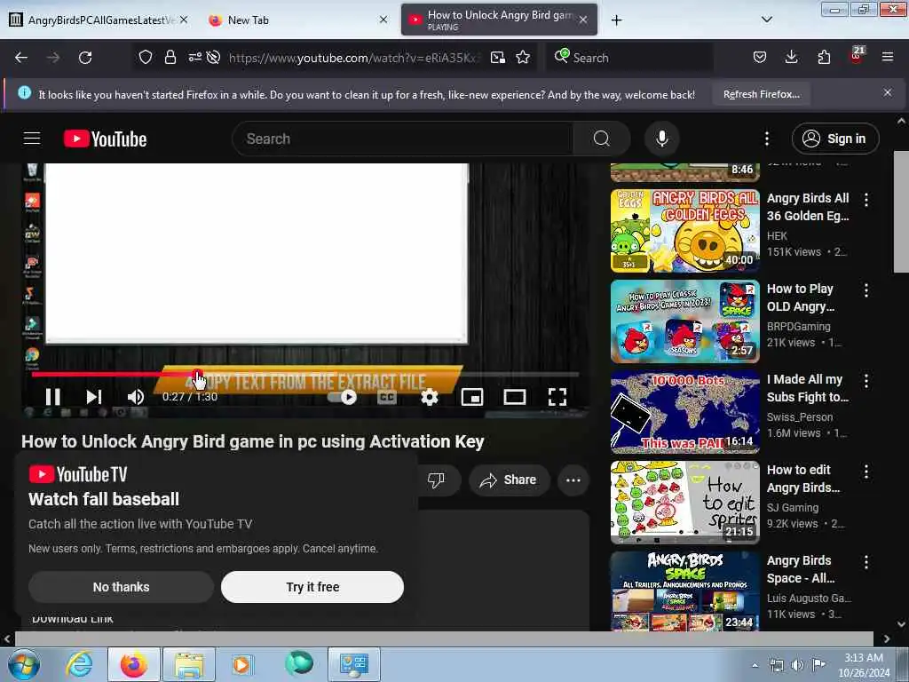Click the video title text

coord(253,442)
